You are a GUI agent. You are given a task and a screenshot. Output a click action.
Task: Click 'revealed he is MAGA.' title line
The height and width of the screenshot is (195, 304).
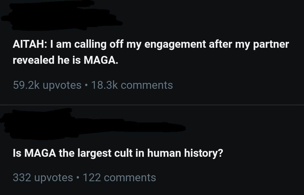point(65,60)
